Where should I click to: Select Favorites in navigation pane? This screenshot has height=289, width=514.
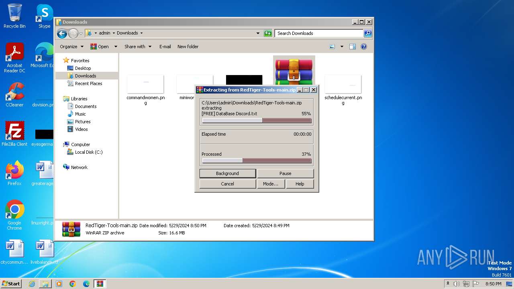[80, 61]
